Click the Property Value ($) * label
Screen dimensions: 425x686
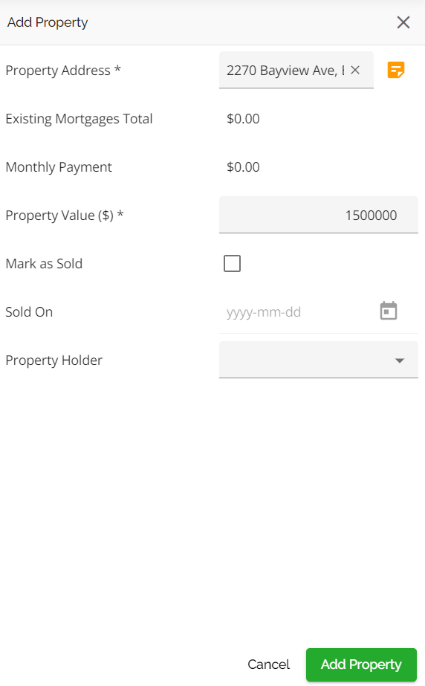65,216
